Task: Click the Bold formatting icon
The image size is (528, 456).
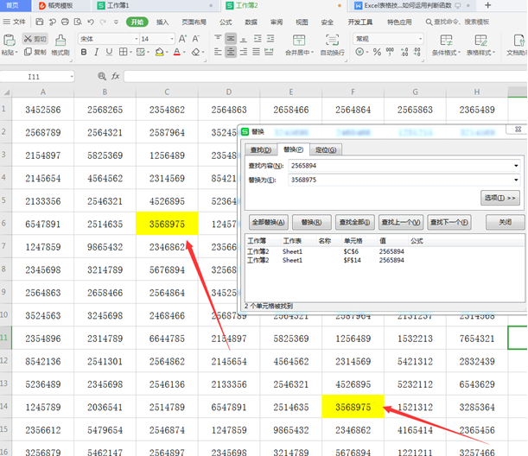Action: coord(82,53)
